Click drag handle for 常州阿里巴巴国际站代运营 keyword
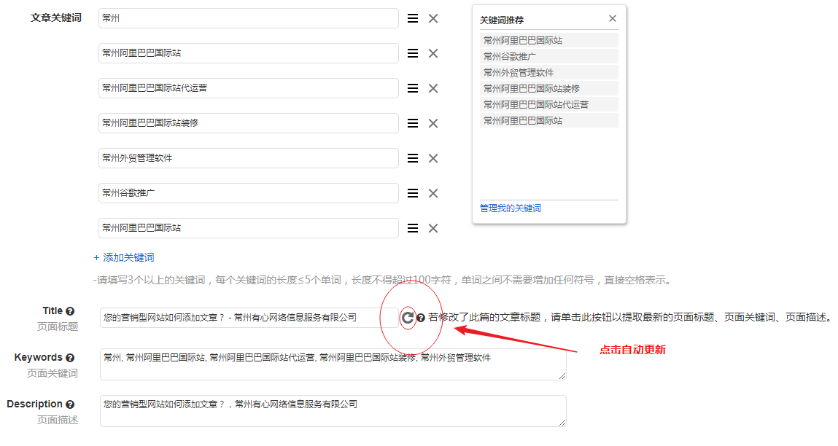The image size is (838, 446). coord(413,88)
